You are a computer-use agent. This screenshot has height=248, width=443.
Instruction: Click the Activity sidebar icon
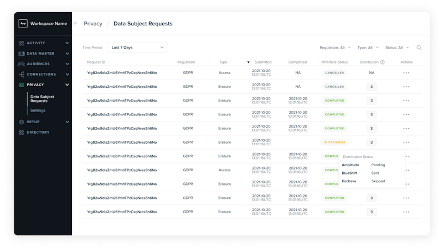(x=22, y=43)
